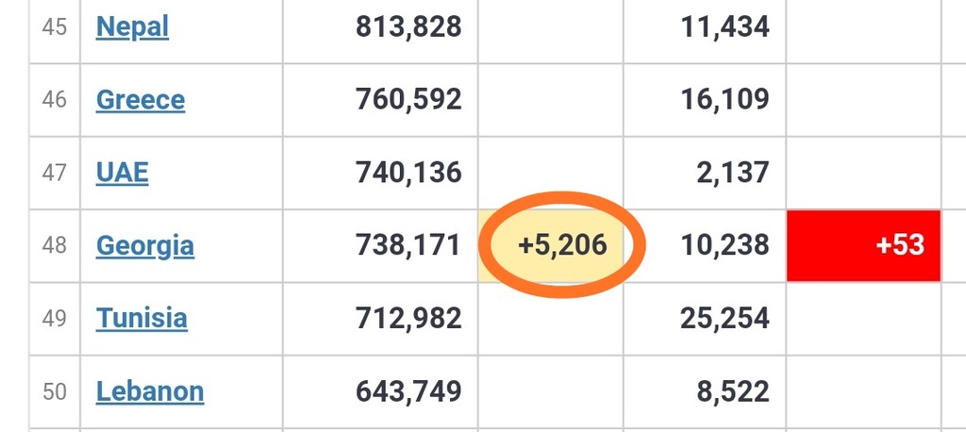966x432 pixels.
Task: Click Georgia's circled +5,206 new cases cell
Action: pyautogui.click(x=562, y=246)
